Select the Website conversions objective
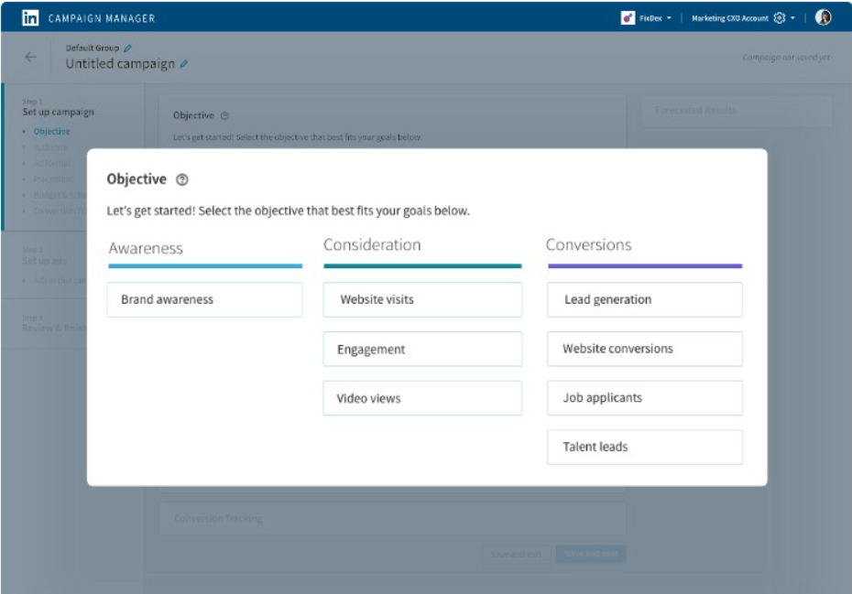This screenshot has width=852, height=594. [x=644, y=349]
